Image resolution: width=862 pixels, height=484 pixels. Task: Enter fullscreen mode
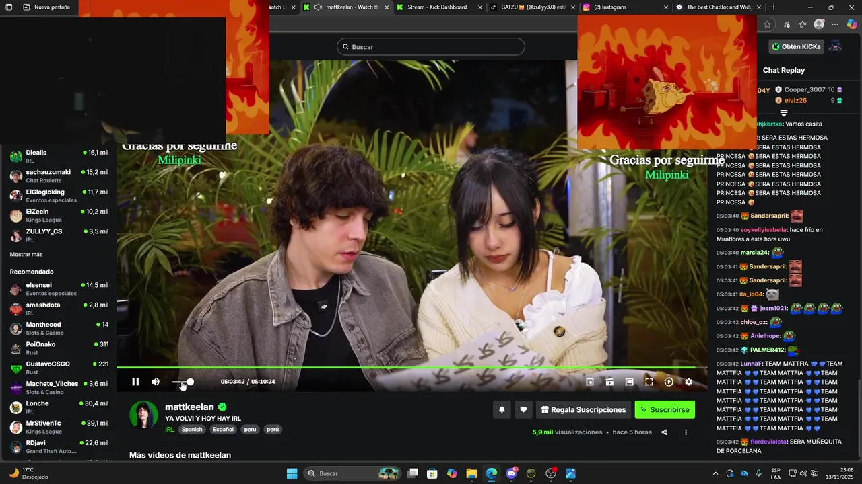(649, 382)
